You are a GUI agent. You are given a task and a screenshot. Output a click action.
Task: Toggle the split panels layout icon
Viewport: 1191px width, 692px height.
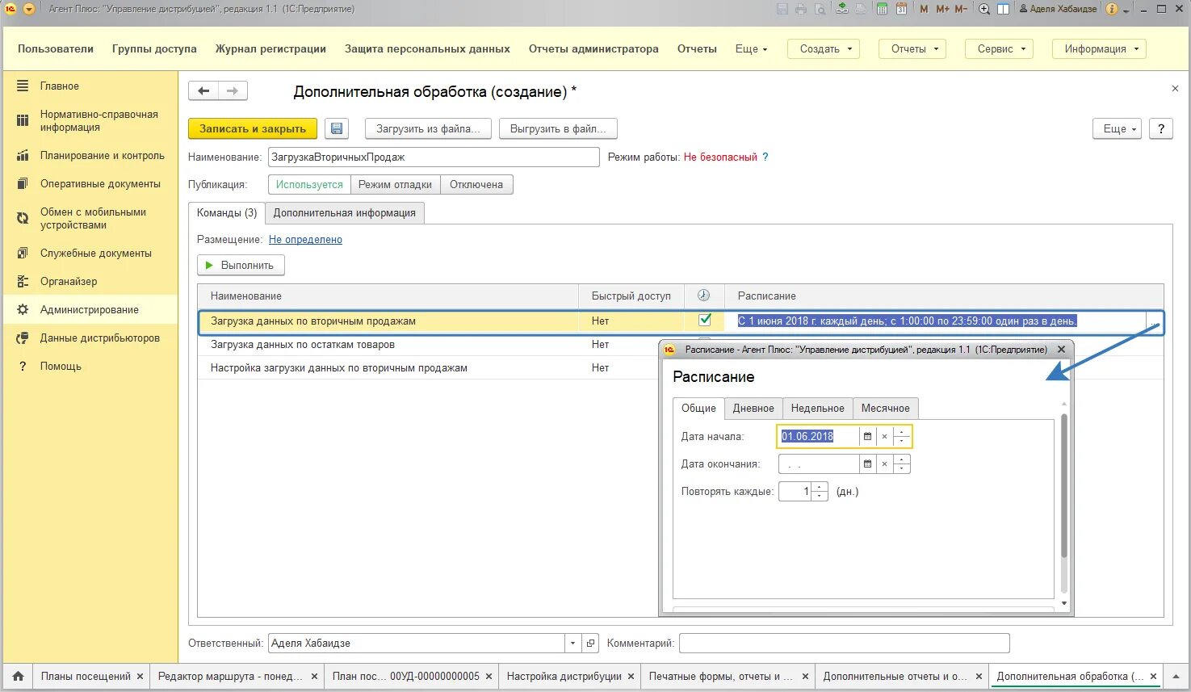1003,9
